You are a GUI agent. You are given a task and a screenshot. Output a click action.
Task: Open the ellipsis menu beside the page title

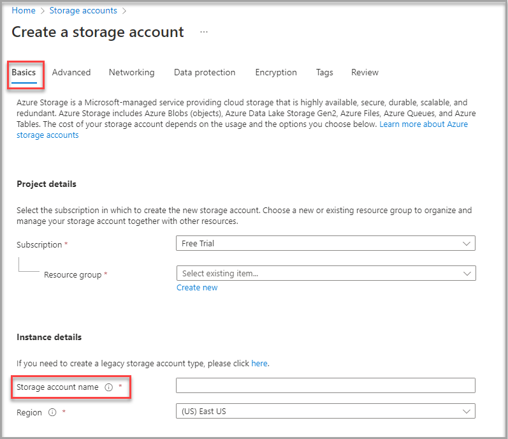[x=204, y=32]
